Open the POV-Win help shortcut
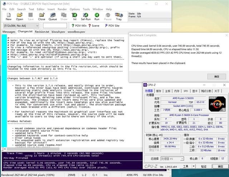229x177 pixels. [78, 26]
